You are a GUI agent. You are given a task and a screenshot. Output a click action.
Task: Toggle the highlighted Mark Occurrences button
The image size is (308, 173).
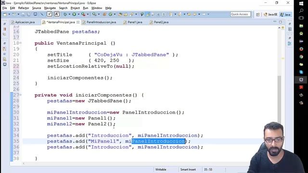coord(148,14)
